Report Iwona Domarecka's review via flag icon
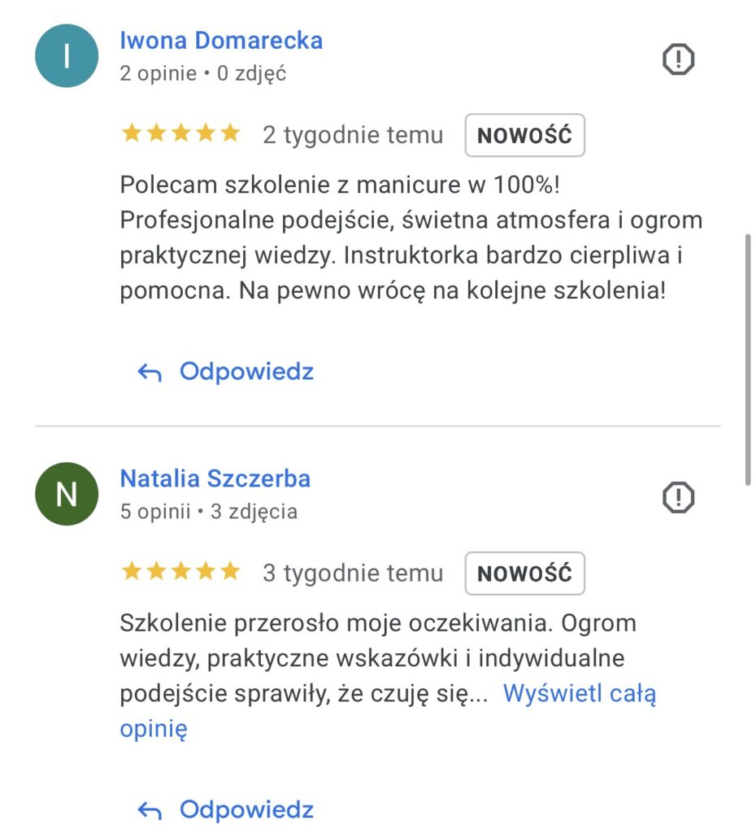 click(x=678, y=59)
